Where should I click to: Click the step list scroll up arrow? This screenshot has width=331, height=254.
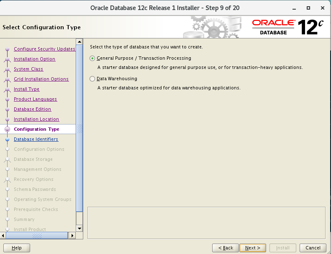point(80,42)
